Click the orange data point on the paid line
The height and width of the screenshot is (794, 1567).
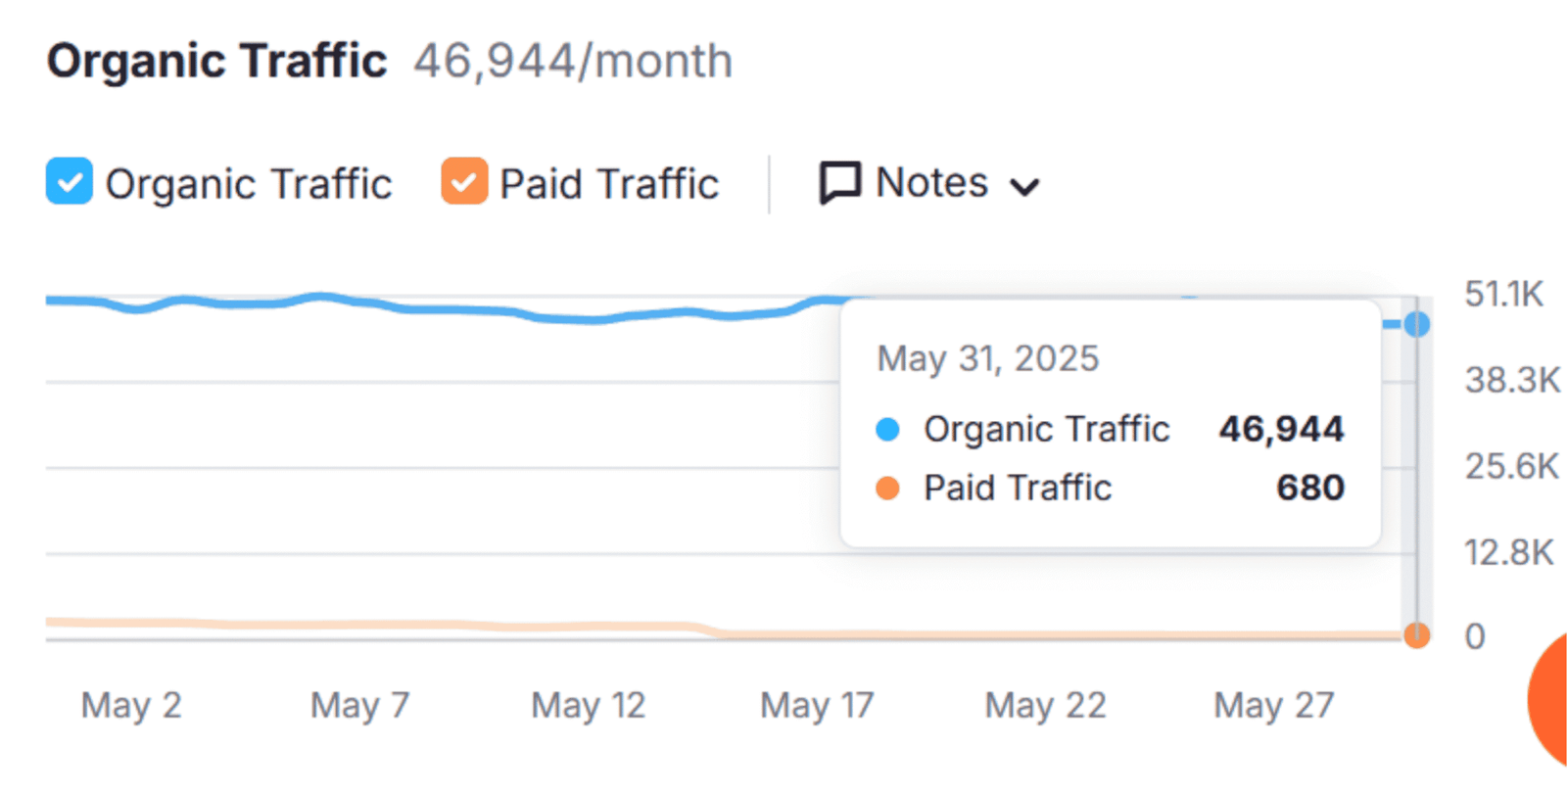1416,635
